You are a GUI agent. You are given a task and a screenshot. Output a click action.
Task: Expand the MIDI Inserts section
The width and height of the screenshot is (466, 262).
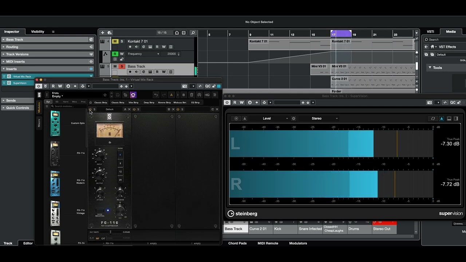pos(48,61)
